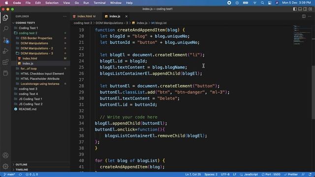Expand the OUTLINE section

pos(21,165)
